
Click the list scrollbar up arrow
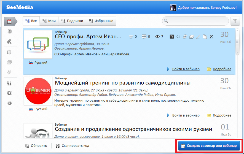(237, 31)
